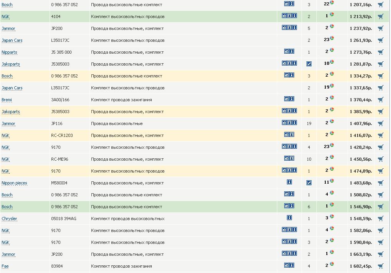Click the 'П' parameters icon in Janmor JP116 row
Viewport: 391px width, 273px height.
click(289, 122)
